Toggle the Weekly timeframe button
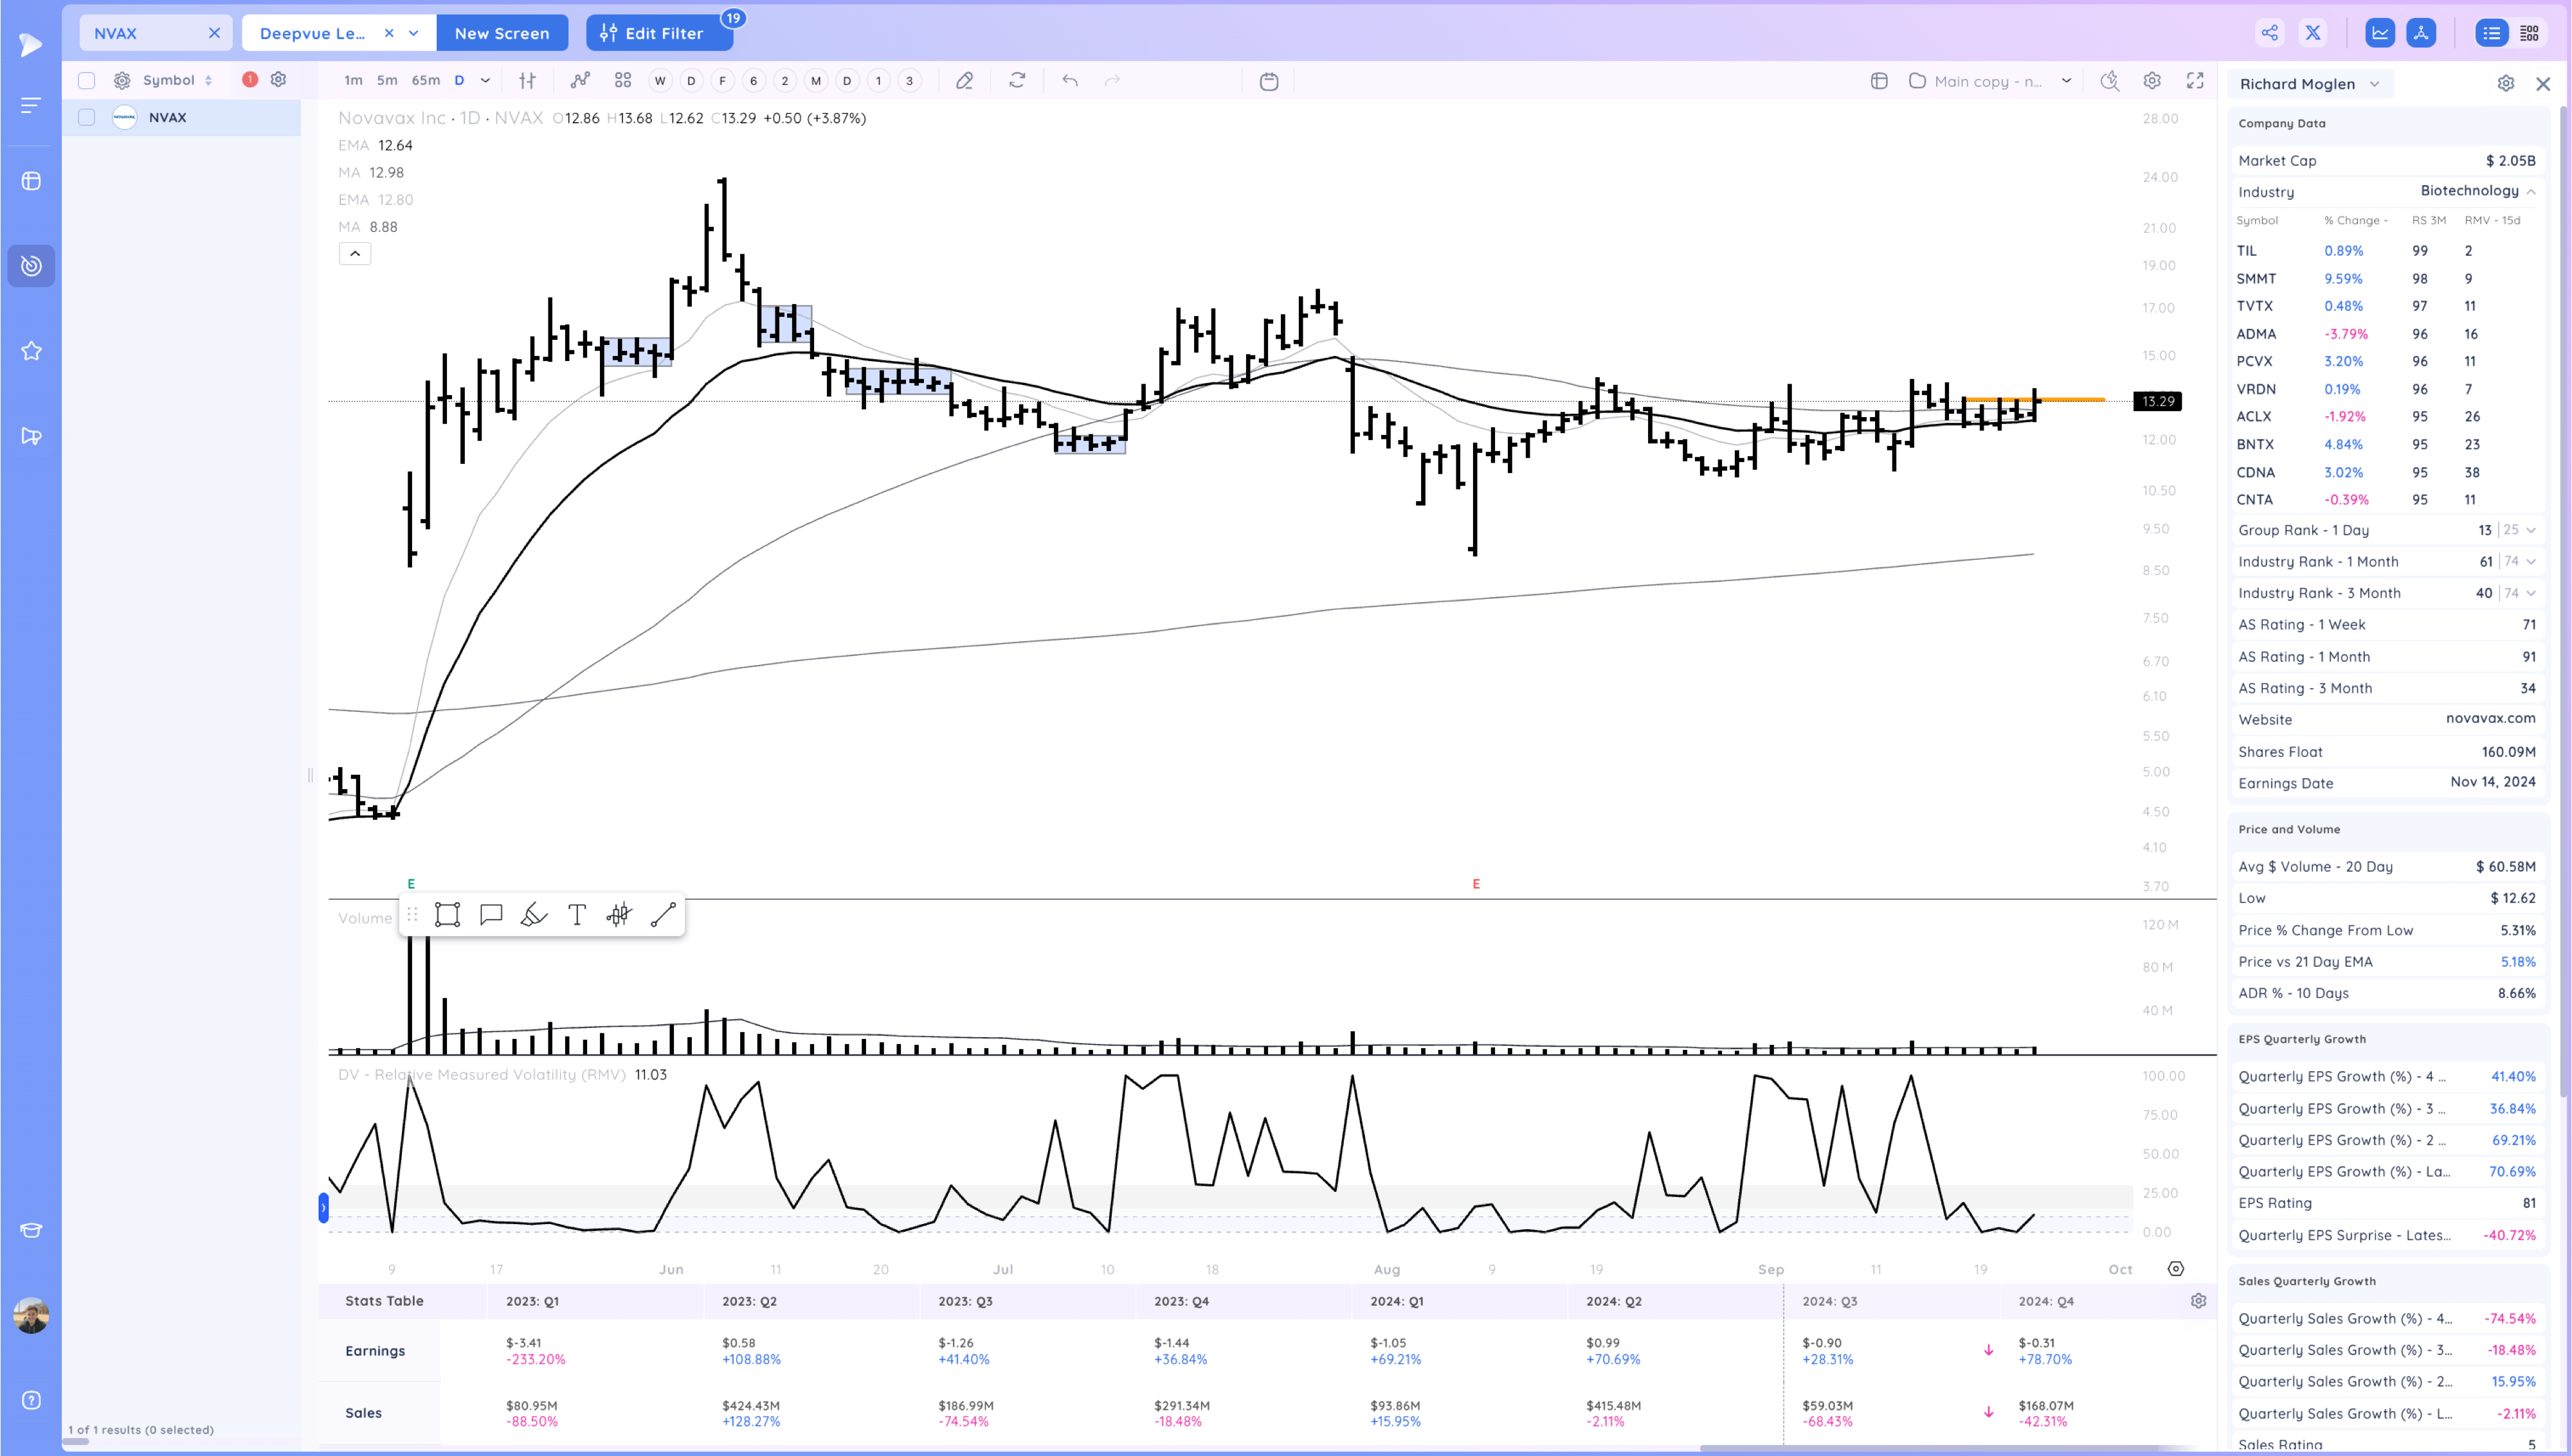2572x1456 pixels. tap(659, 81)
